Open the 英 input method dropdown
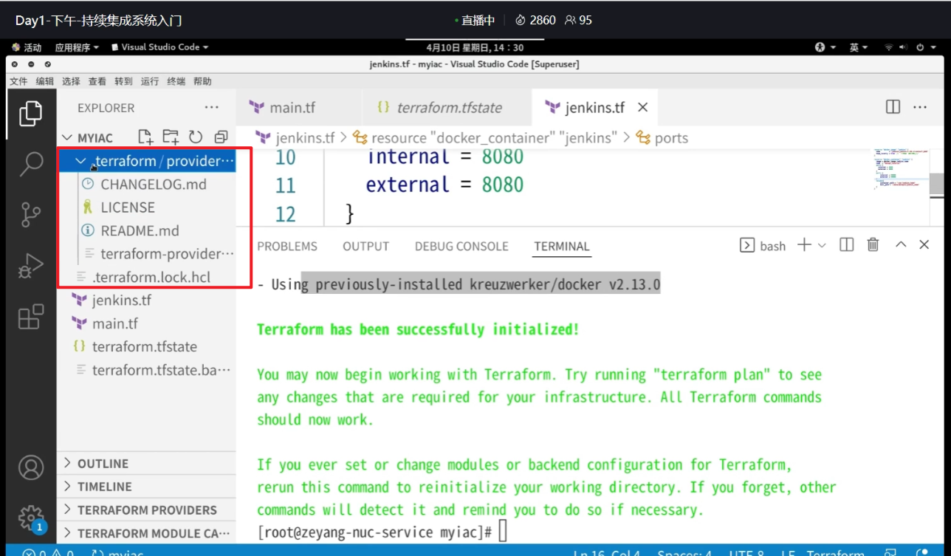Screen dimensions: 951x556 click(858, 47)
